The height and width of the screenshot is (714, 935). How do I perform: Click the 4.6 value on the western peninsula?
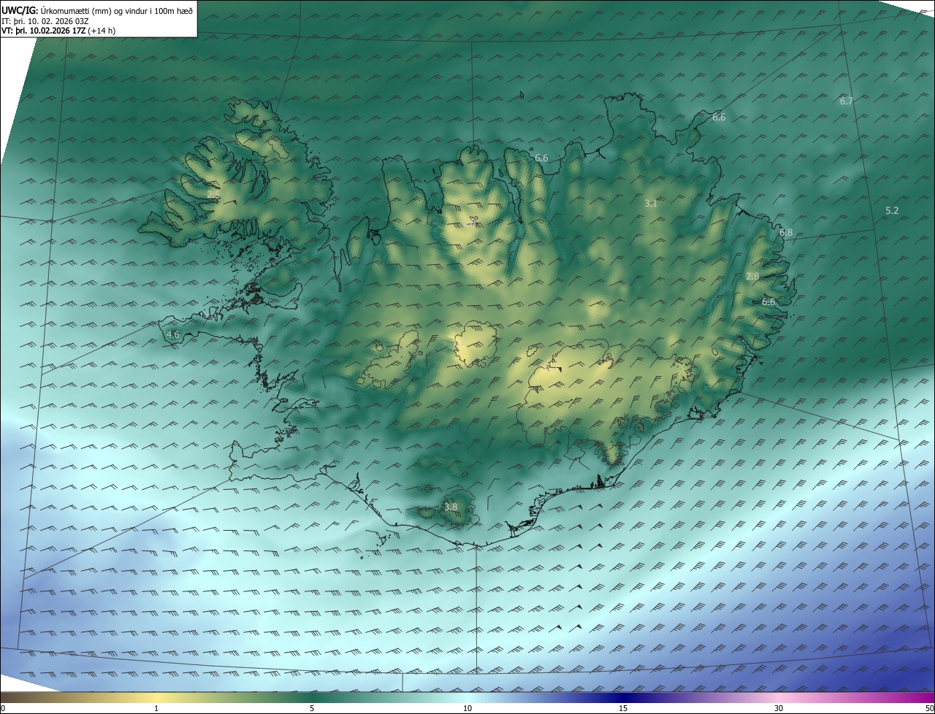pos(173,335)
